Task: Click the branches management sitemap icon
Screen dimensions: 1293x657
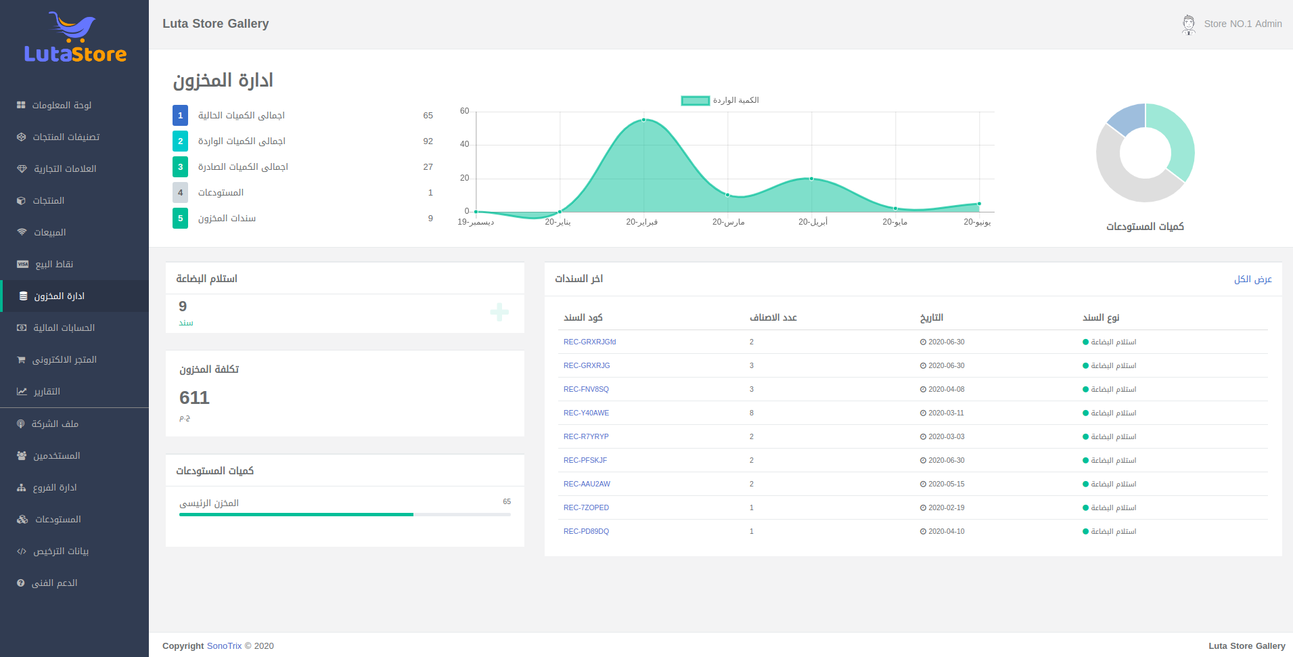Action: (x=22, y=487)
